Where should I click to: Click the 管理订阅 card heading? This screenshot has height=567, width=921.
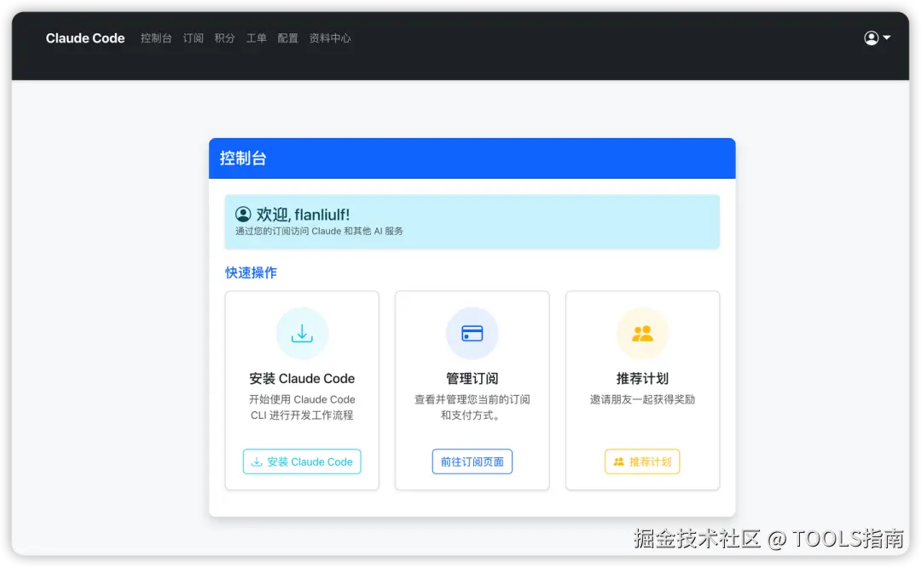(x=472, y=378)
